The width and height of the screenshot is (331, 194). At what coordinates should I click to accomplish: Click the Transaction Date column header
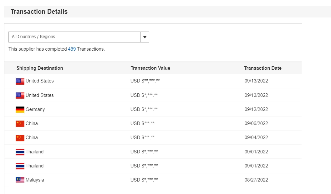tap(263, 68)
